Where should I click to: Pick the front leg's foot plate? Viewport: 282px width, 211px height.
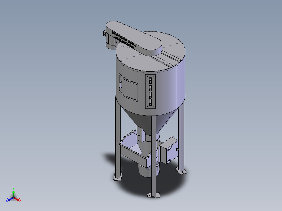154,195
